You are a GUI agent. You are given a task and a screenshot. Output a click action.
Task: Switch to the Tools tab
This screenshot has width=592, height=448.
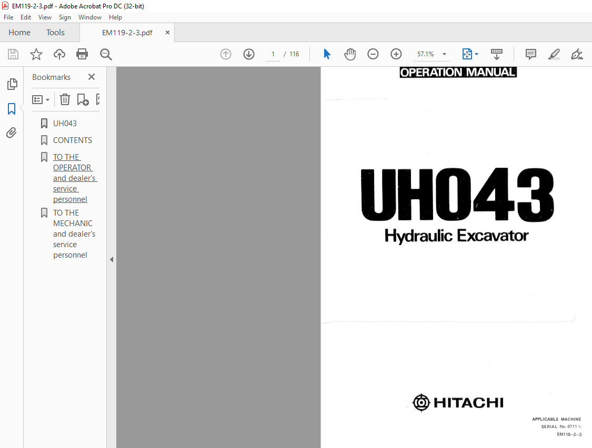[55, 33]
